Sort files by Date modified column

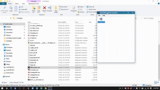pos(62,22)
